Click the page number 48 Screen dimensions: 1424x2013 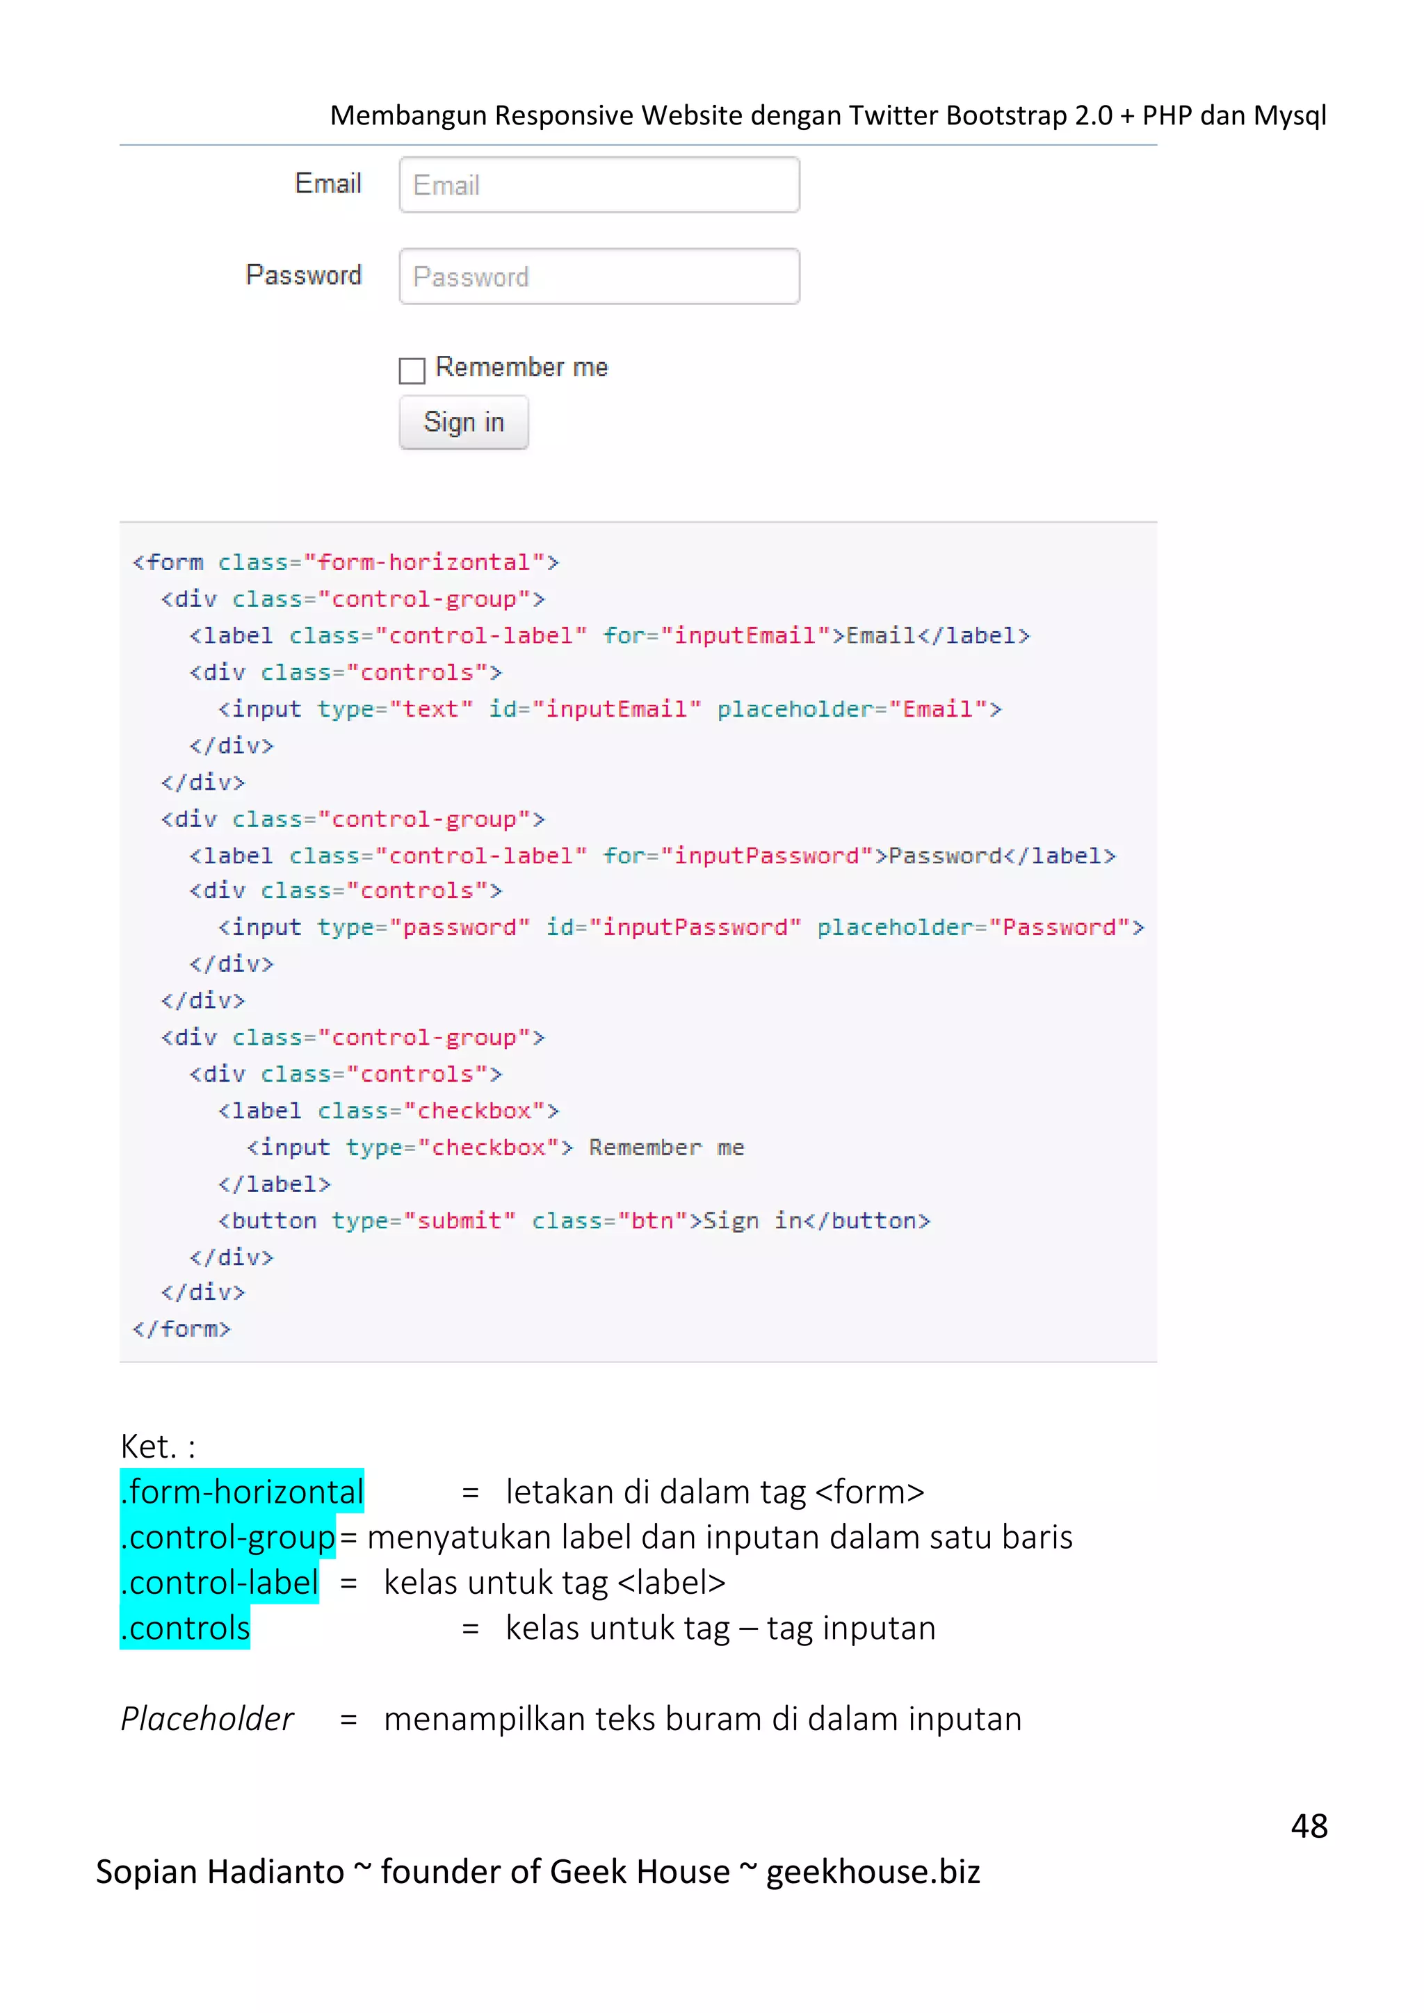(1309, 1826)
